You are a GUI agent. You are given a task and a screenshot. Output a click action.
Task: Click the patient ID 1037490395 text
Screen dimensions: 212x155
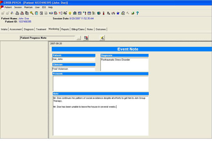click(25, 22)
